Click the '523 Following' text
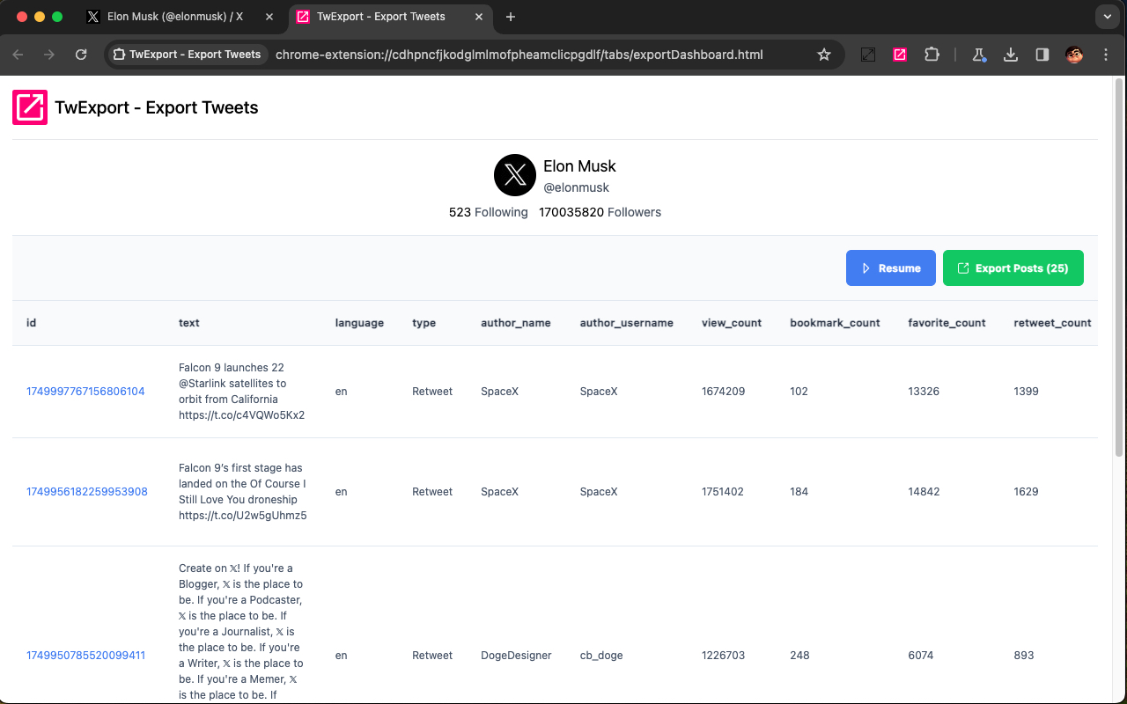This screenshot has height=704, width=1127. tap(489, 212)
